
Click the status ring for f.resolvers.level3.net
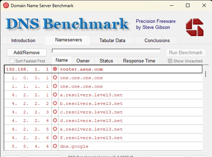[x=55, y=137]
